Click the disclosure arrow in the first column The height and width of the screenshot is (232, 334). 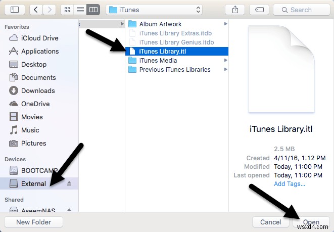coord(122,24)
